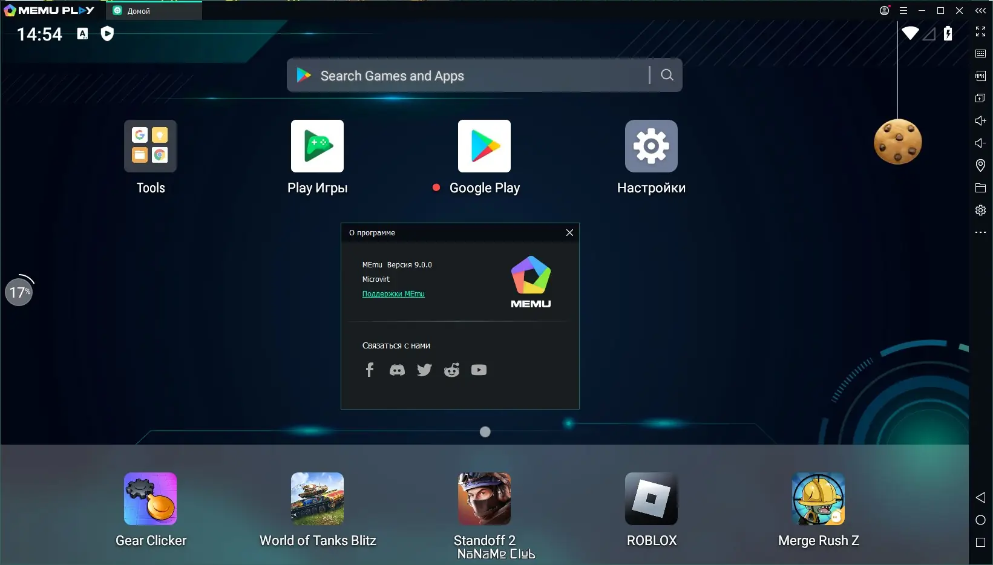
Task: Tap Android back button
Action: (980, 497)
